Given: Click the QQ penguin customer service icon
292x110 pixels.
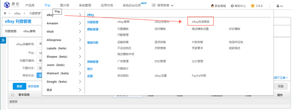Looking at the screenshot, I should coord(212,6).
